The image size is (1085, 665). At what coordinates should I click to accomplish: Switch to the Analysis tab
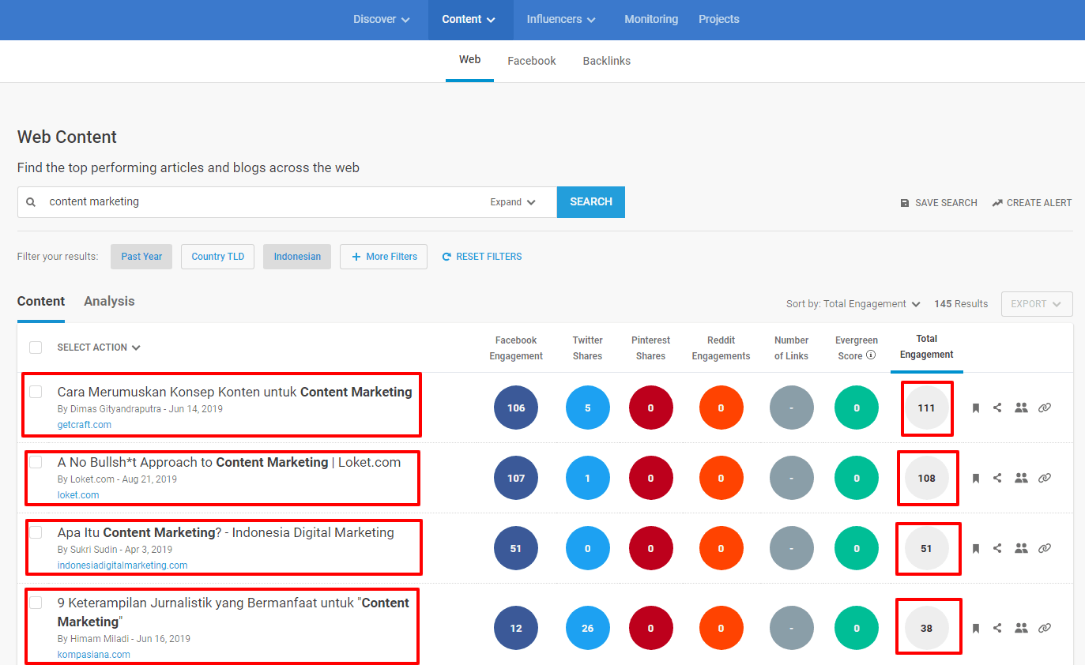109,302
